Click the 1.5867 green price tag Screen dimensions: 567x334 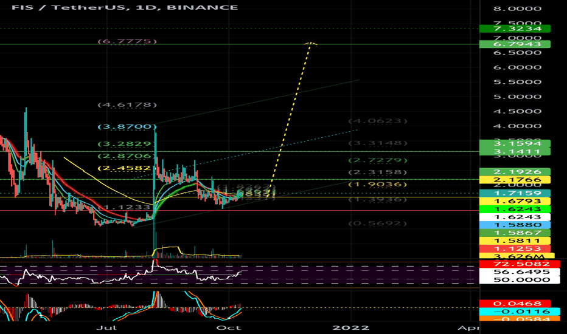tap(515, 233)
